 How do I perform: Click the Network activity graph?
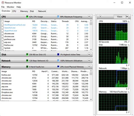(x=113, y=79)
